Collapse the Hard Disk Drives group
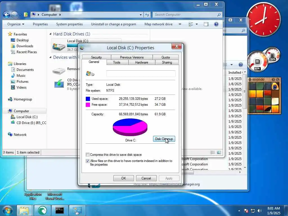The image size is (288, 216). point(51,34)
